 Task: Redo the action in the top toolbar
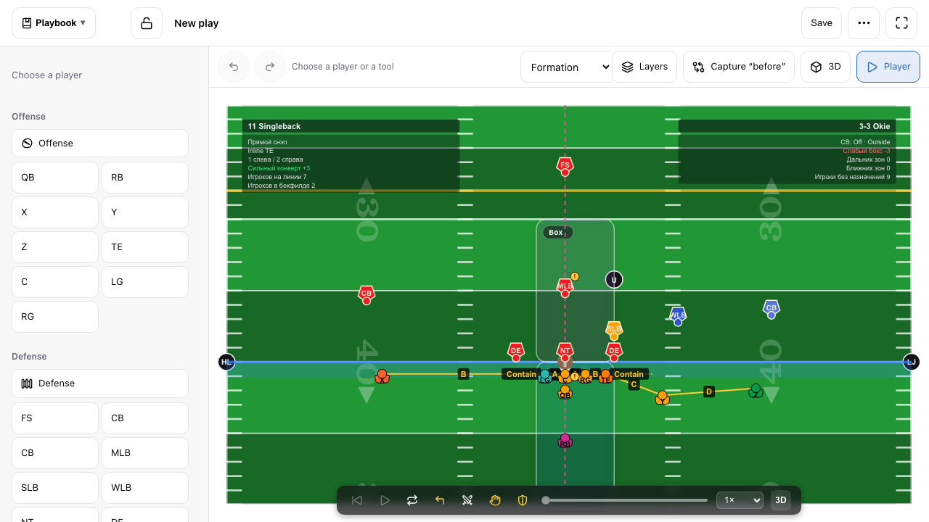[270, 67]
